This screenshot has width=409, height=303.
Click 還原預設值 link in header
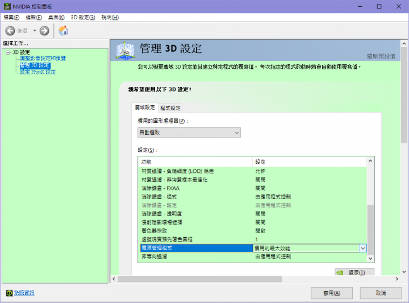[381, 56]
